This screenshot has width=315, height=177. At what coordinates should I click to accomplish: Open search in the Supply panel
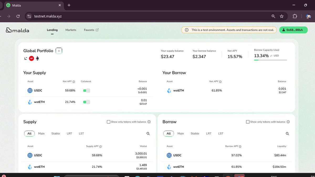pos(148,133)
